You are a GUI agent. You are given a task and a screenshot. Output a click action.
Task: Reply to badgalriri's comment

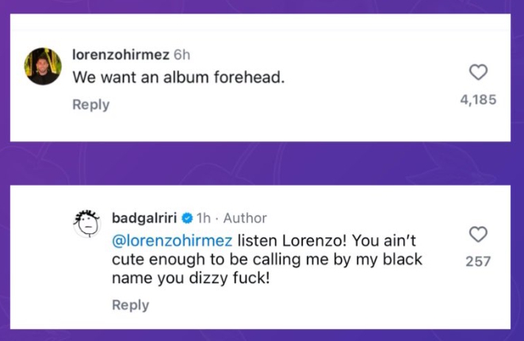(130, 305)
